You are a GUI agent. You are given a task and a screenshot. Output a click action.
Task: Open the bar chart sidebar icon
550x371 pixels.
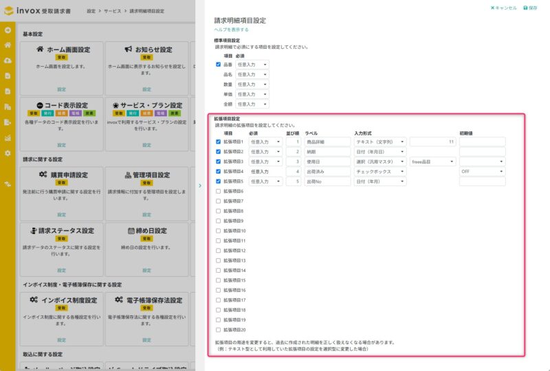click(8, 138)
